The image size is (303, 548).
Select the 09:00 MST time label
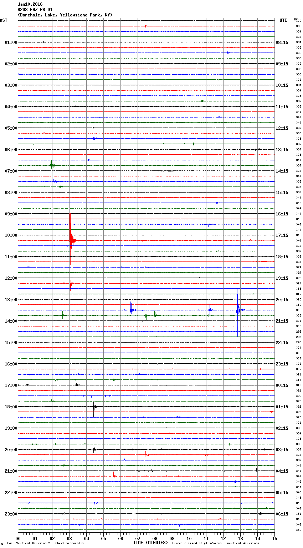click(11, 214)
